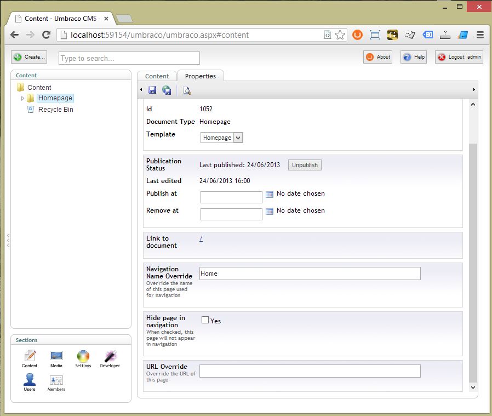Screen dimensions: 492x416
Task: Click the Last published: 24/06/2013 text
Action: coord(239,165)
